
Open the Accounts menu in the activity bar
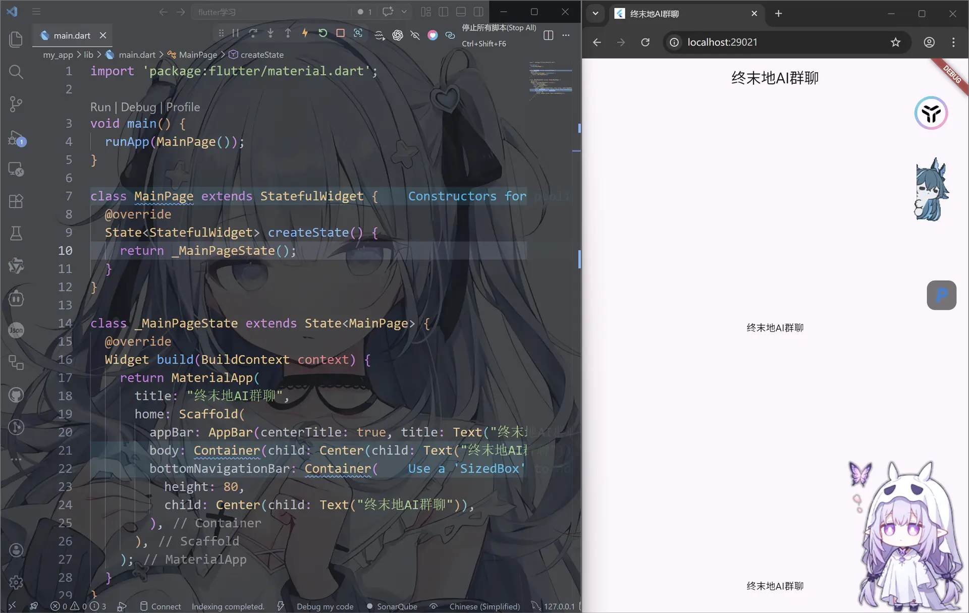tap(16, 549)
